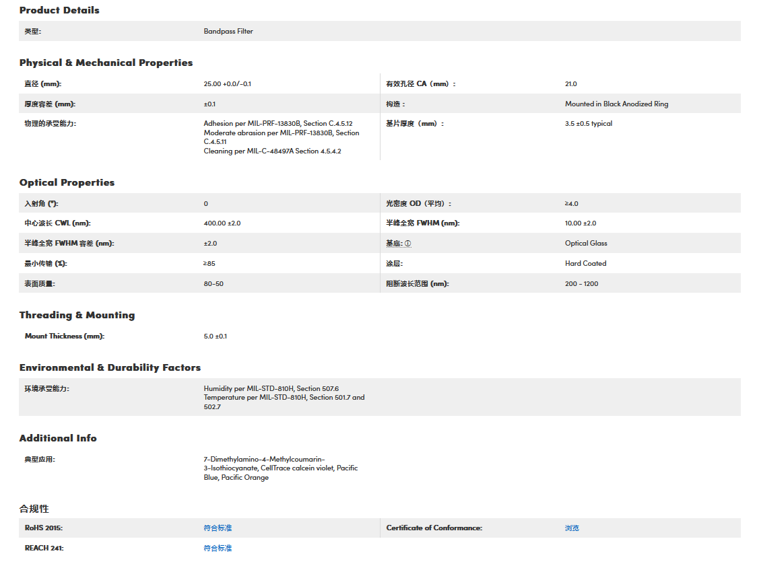Click Mounted in Black Anodized Ring text
The height and width of the screenshot is (572, 757).
(616, 104)
